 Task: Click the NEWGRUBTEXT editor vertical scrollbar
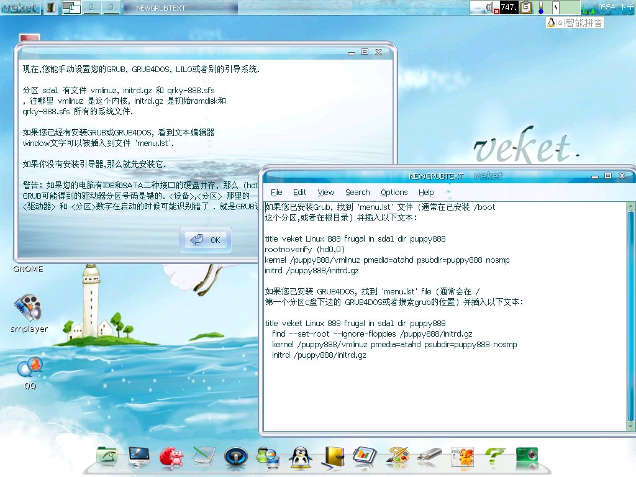coord(631,316)
